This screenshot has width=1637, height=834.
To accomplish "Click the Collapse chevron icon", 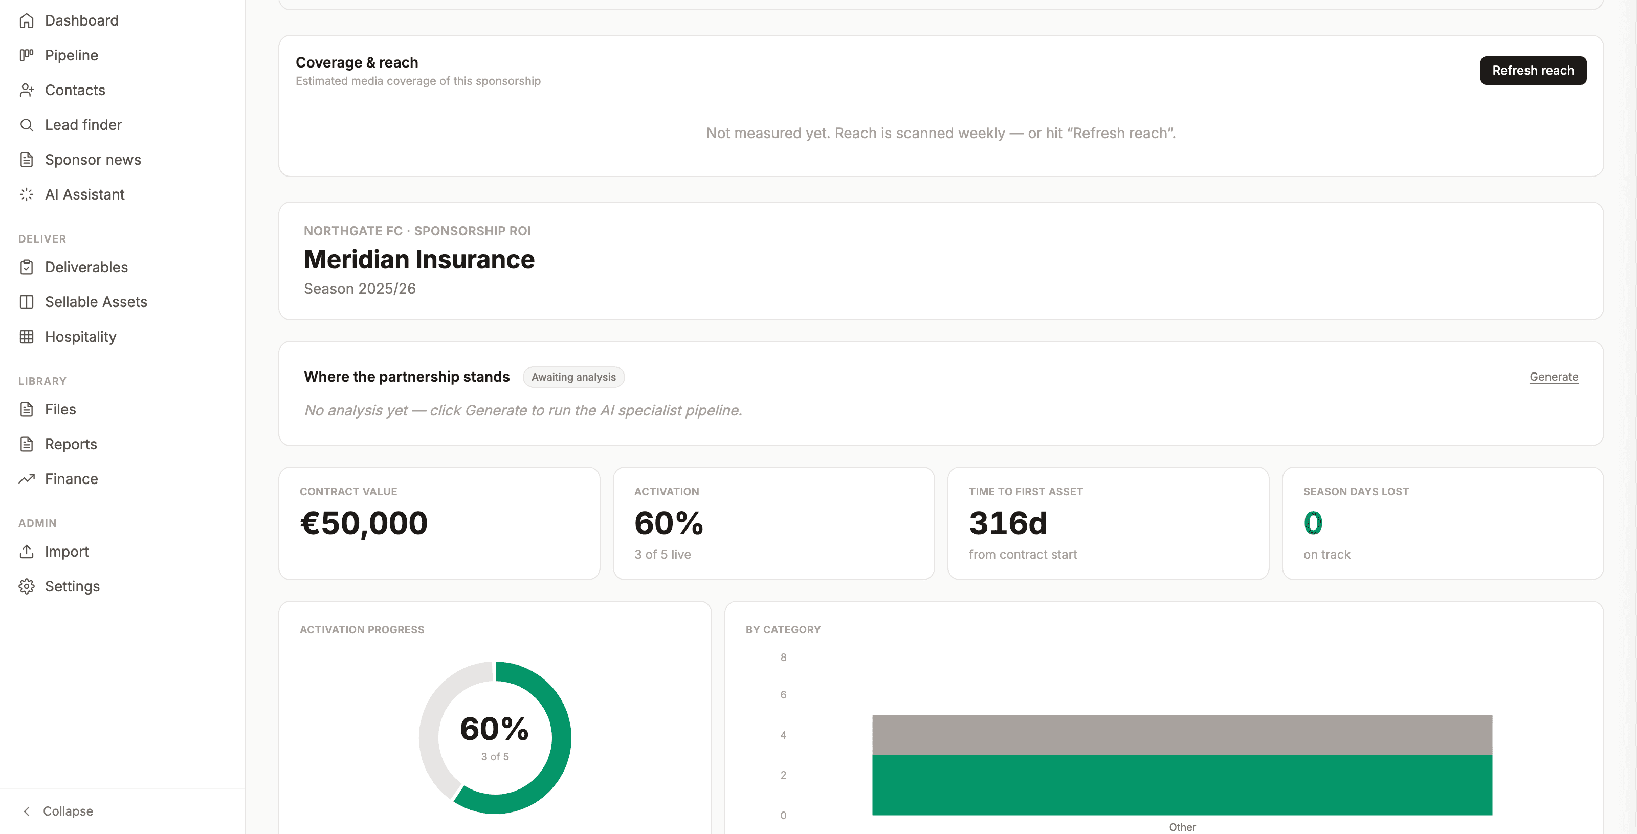I will pos(26,811).
